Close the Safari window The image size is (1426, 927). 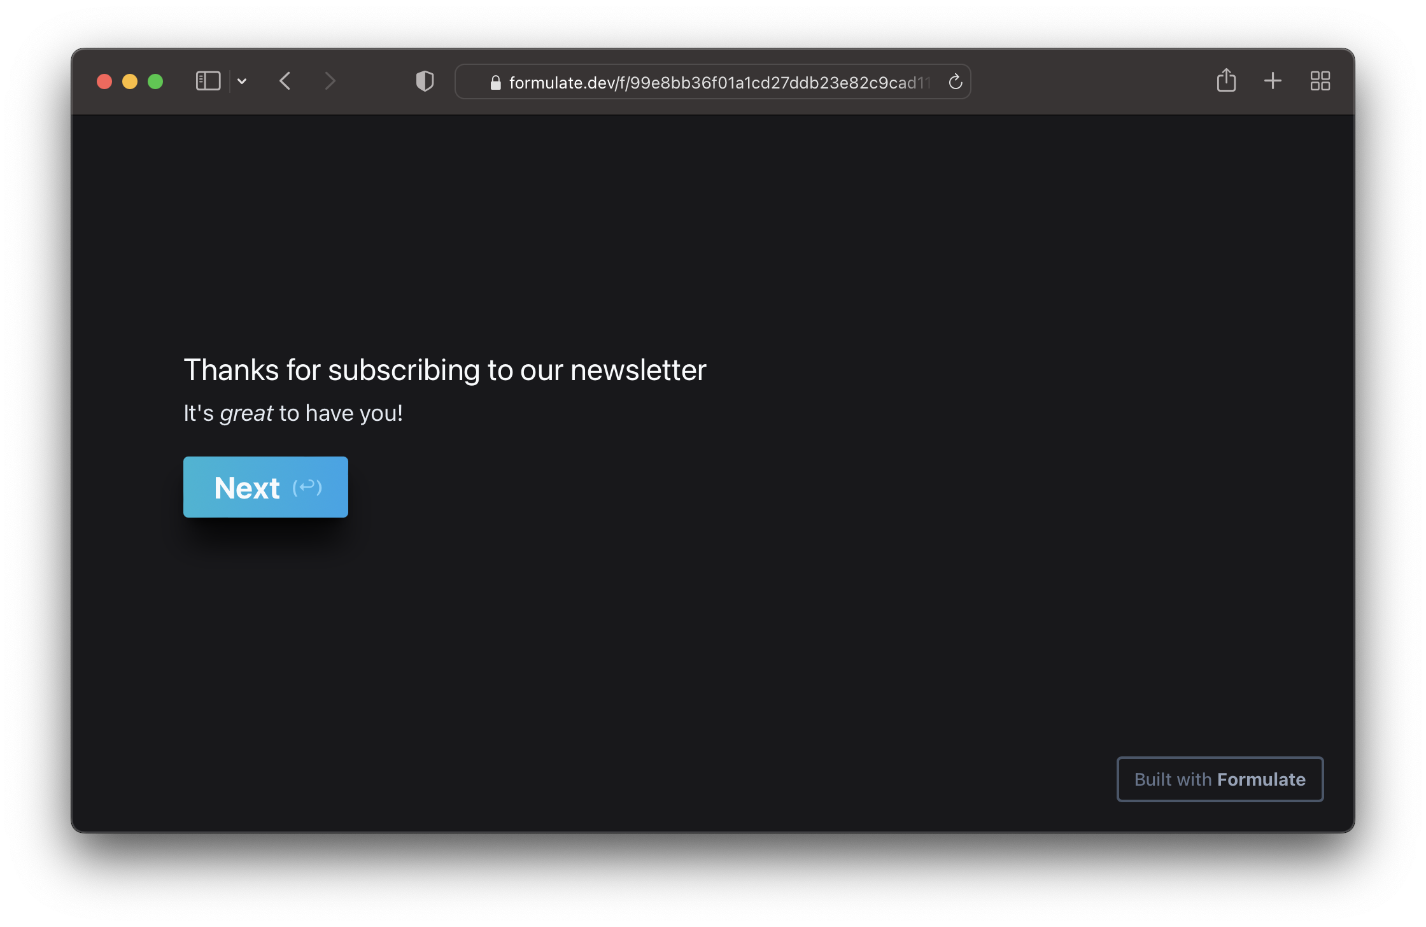104,81
